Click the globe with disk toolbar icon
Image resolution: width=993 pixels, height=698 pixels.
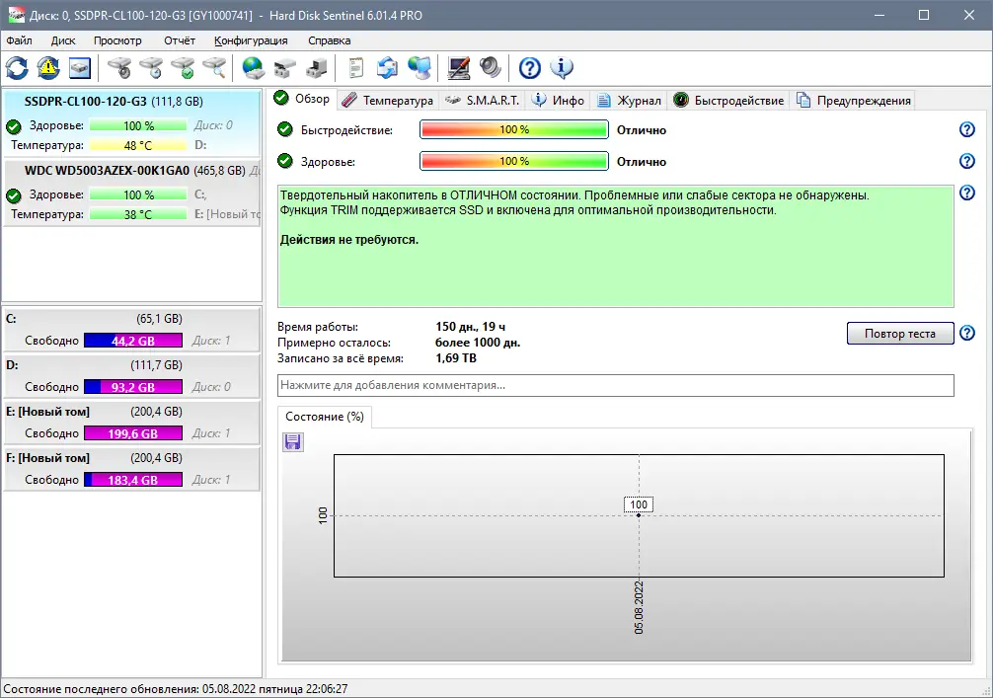pyautogui.click(x=254, y=68)
